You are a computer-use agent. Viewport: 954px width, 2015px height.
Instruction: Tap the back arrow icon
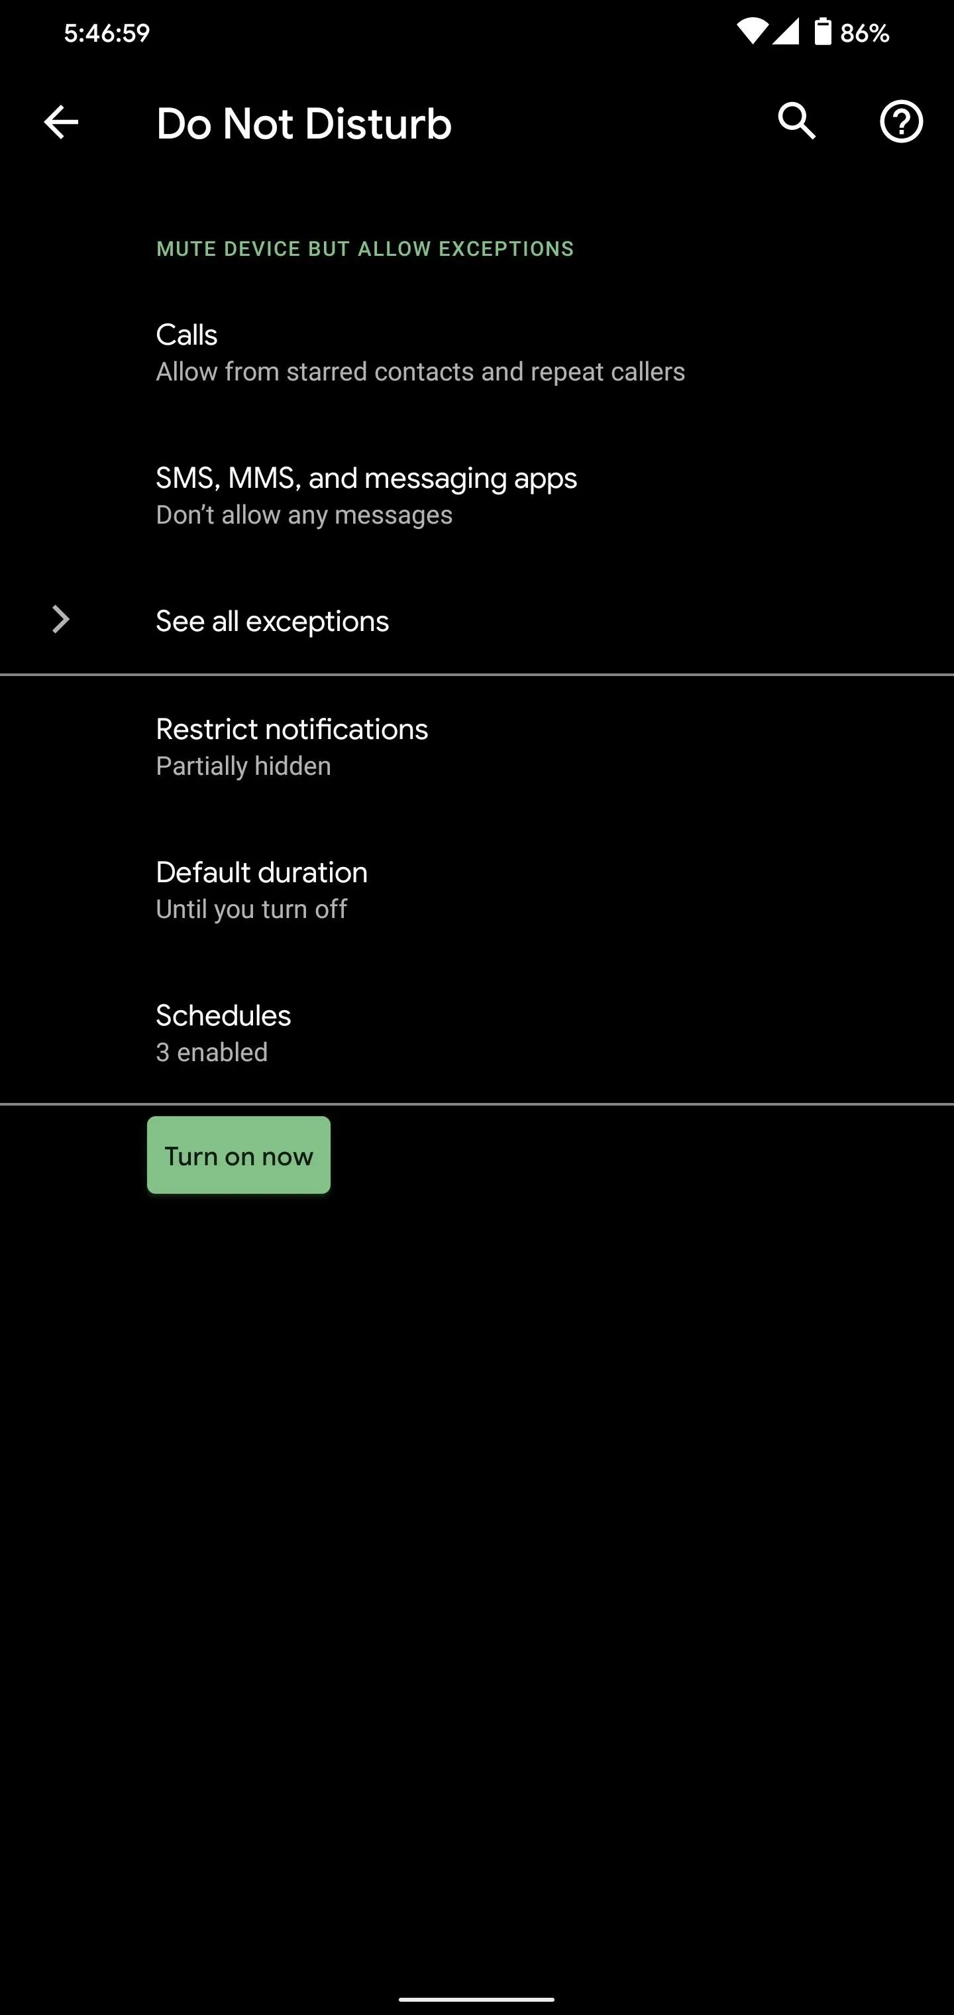point(61,123)
